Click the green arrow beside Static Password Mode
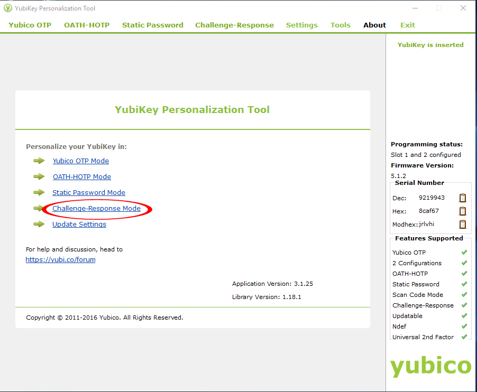 [x=39, y=192]
